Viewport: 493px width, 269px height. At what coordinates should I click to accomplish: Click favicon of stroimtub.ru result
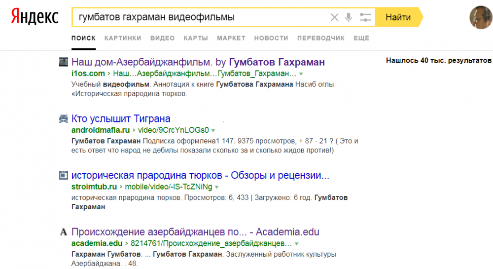click(x=64, y=175)
